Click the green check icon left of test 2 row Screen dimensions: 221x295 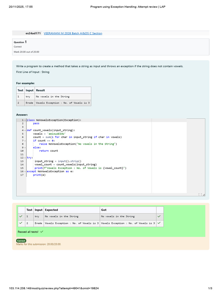tap(21, 223)
